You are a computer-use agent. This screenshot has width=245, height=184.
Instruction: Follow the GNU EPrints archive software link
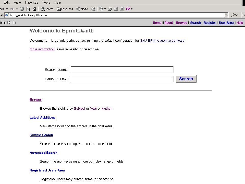(x=162, y=41)
